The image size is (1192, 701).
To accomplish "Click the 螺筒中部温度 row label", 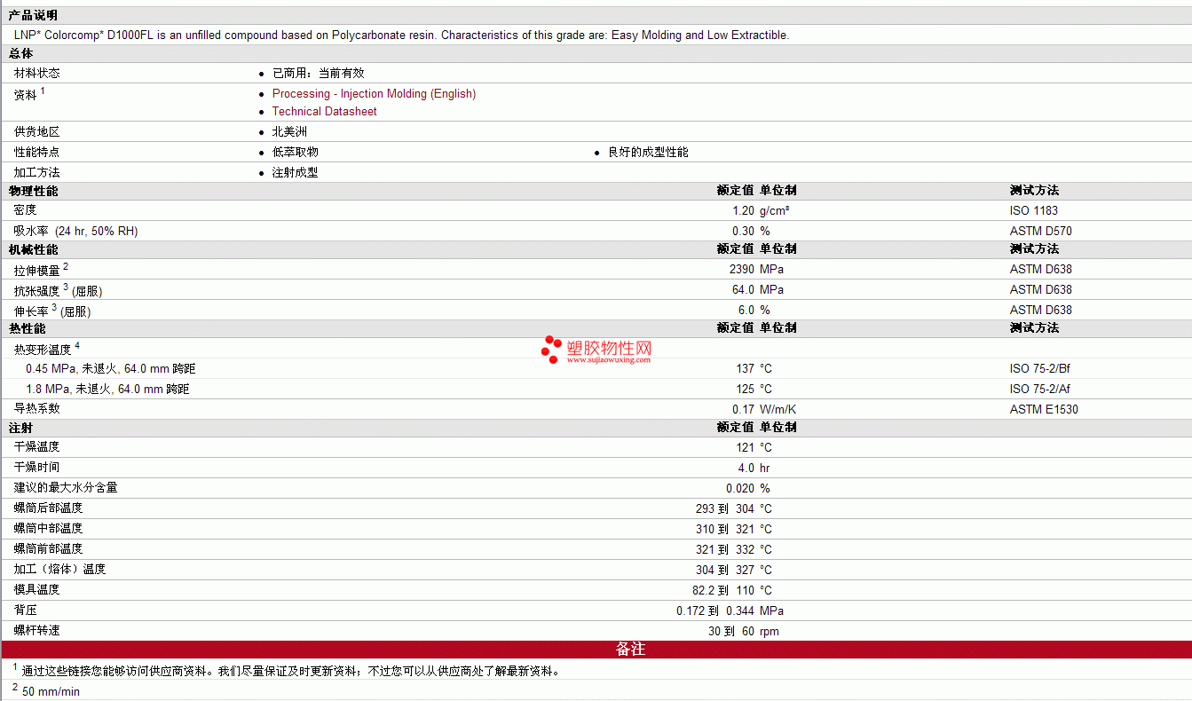I will coord(49,529).
